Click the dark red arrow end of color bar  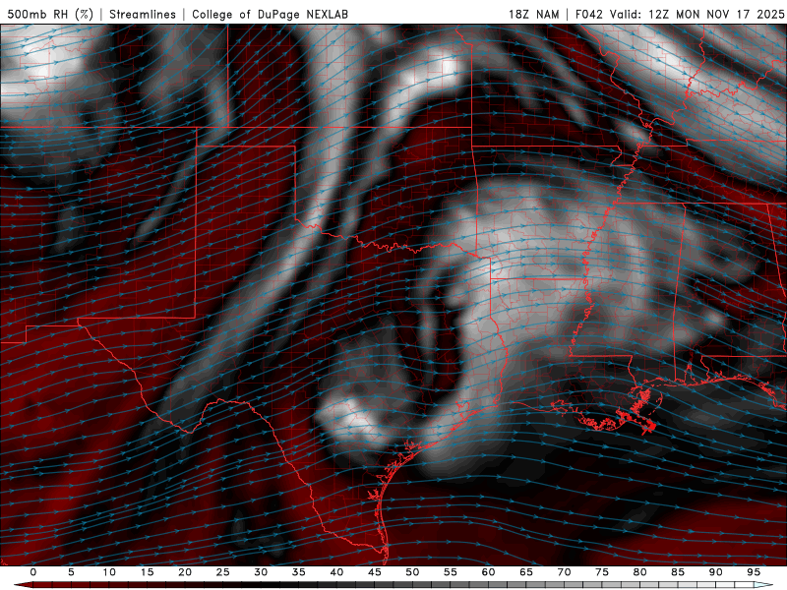pyautogui.click(x=23, y=585)
